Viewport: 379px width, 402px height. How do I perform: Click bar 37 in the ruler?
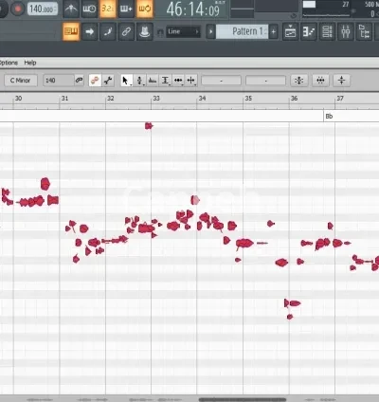point(340,99)
